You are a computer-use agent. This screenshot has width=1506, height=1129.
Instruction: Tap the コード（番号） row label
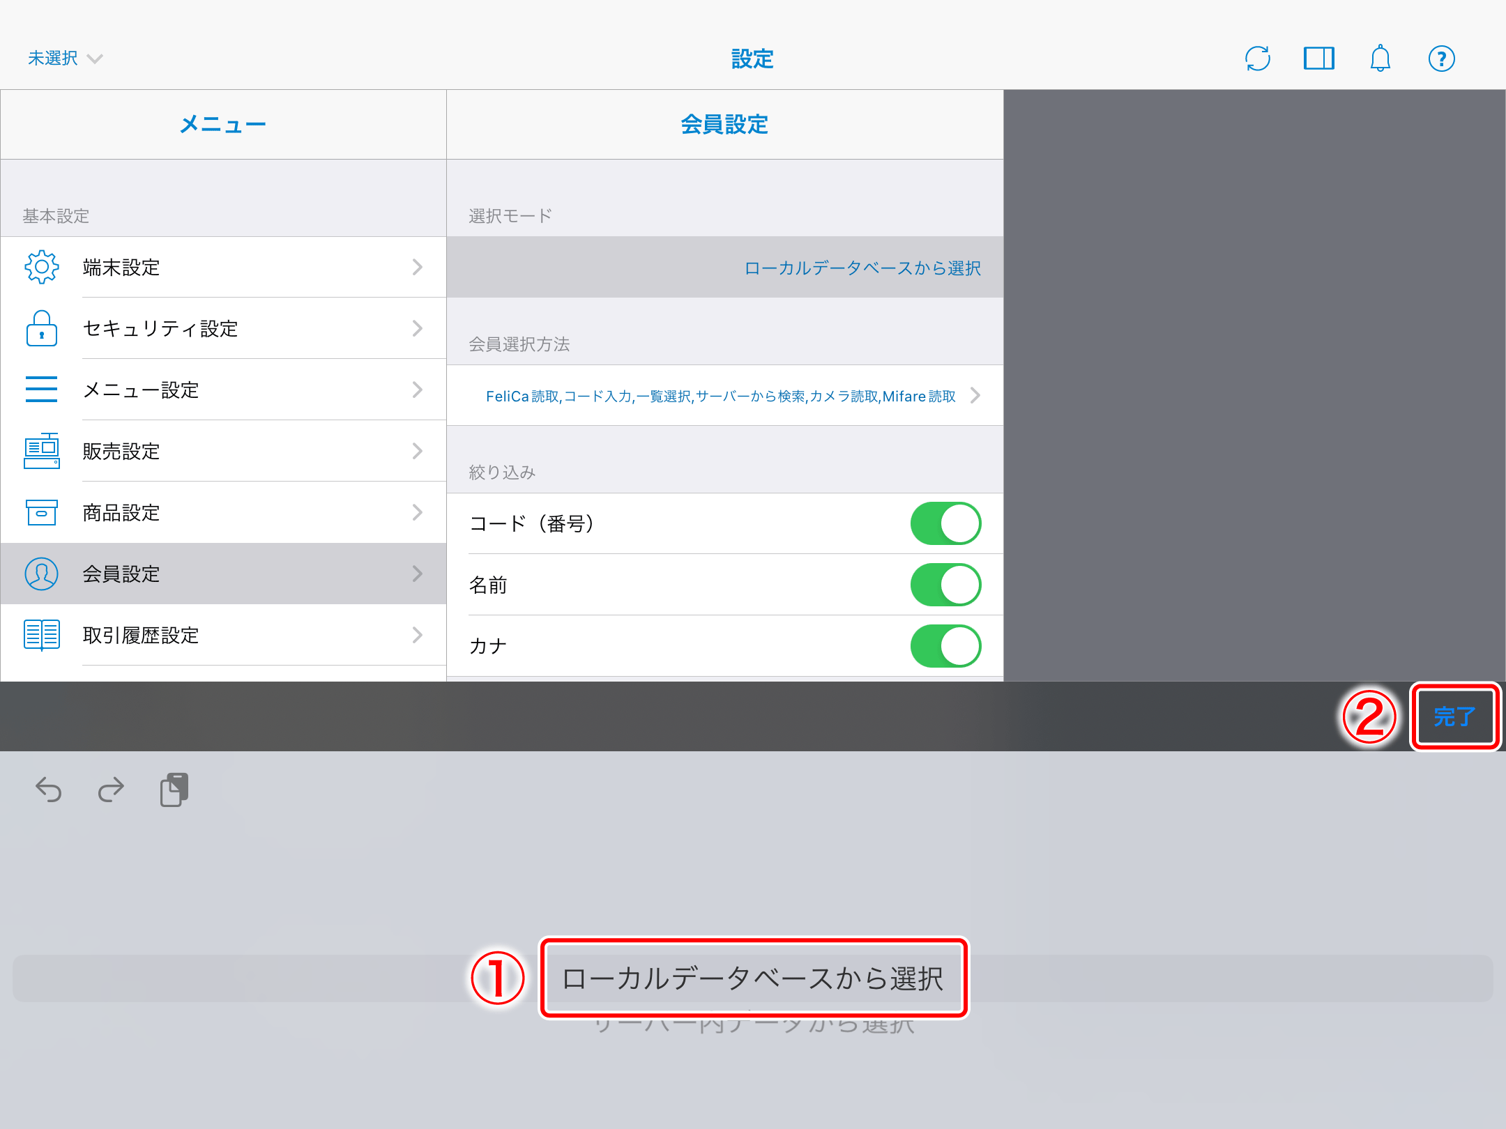[x=532, y=523]
